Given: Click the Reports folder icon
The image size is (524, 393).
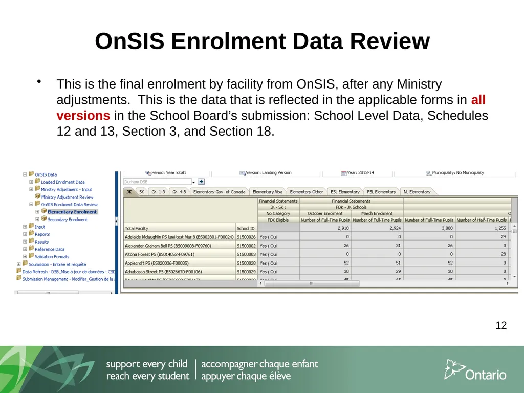Looking at the screenshot, I should pos(31,233).
